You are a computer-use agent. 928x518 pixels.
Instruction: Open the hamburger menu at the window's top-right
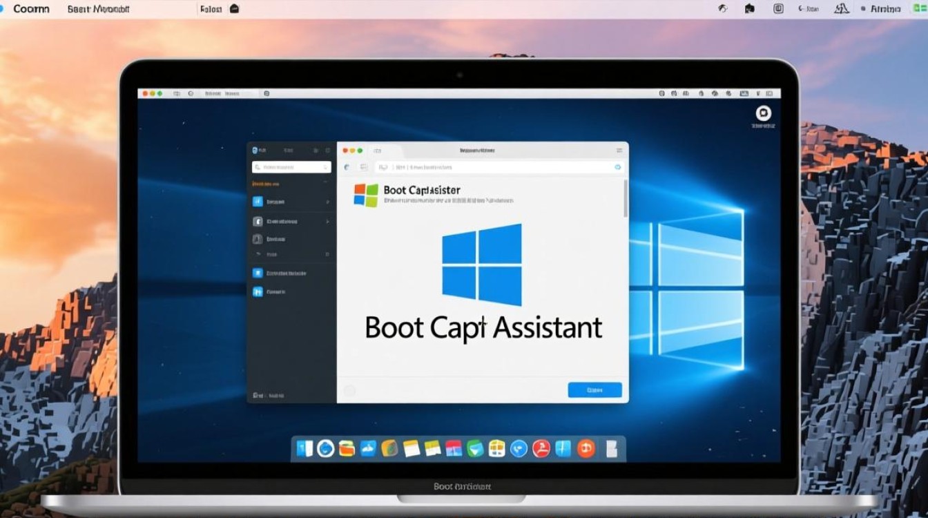coord(619,150)
